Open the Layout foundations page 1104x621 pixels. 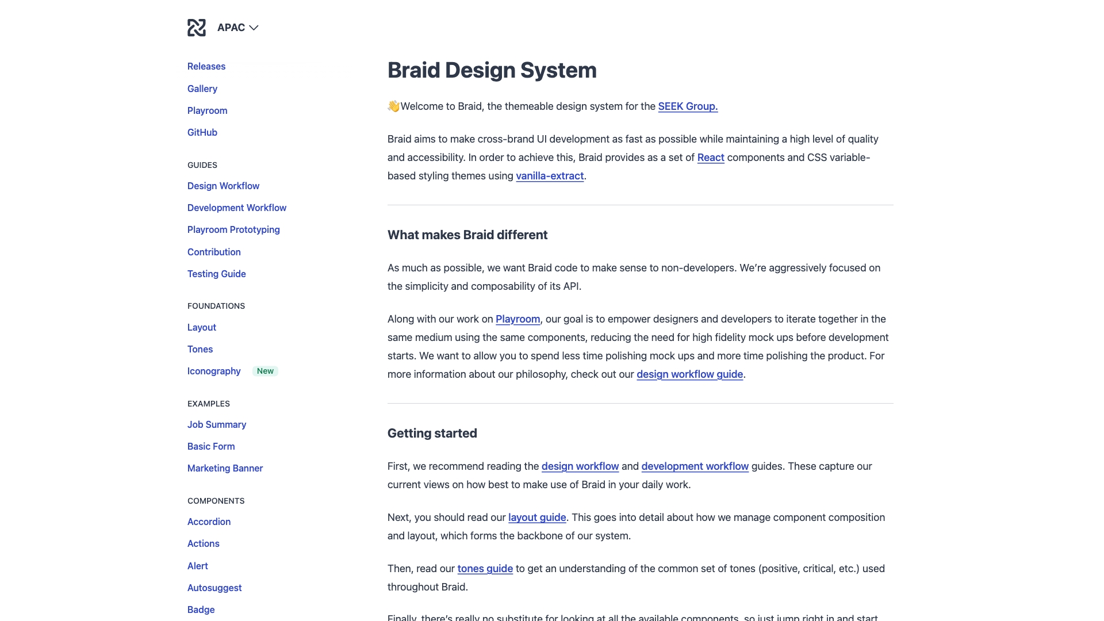201,327
